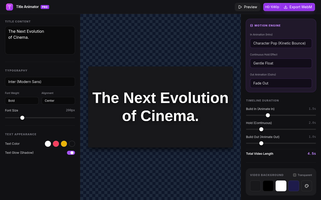Open the Gentle Float hold effect dropdown
Screen dimensions: 321x200
click(x=281, y=63)
